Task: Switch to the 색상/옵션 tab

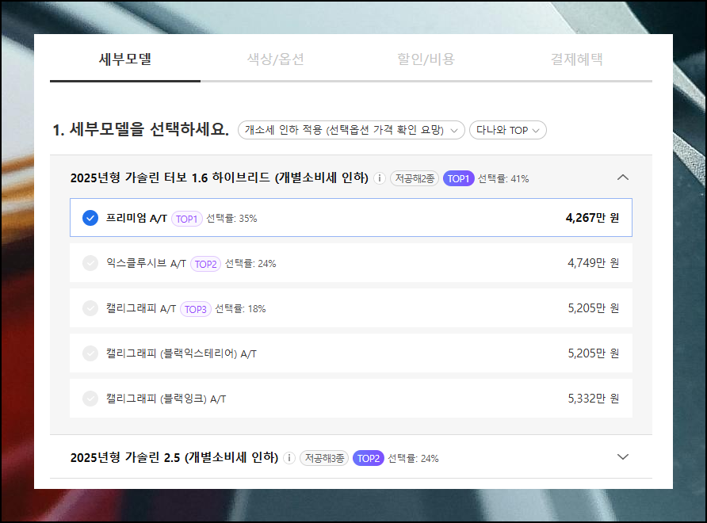Action: [x=276, y=59]
